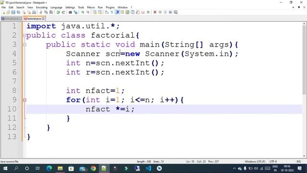Open the Windows Start menu
Screen dimensions: 307x173
click(x=5, y=168)
